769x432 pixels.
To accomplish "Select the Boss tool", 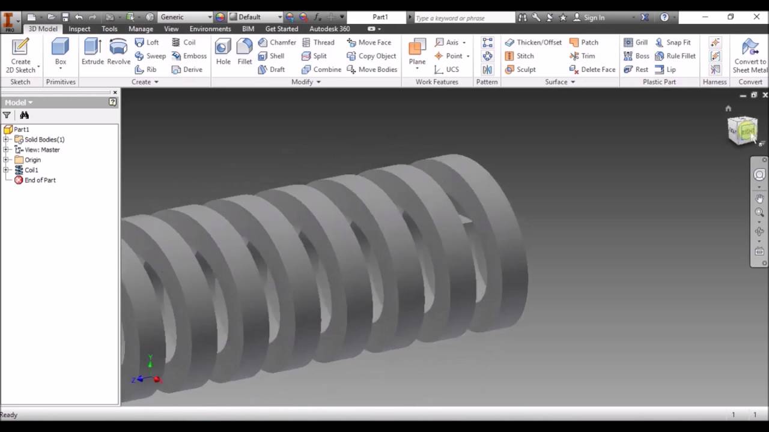I will pyautogui.click(x=636, y=56).
